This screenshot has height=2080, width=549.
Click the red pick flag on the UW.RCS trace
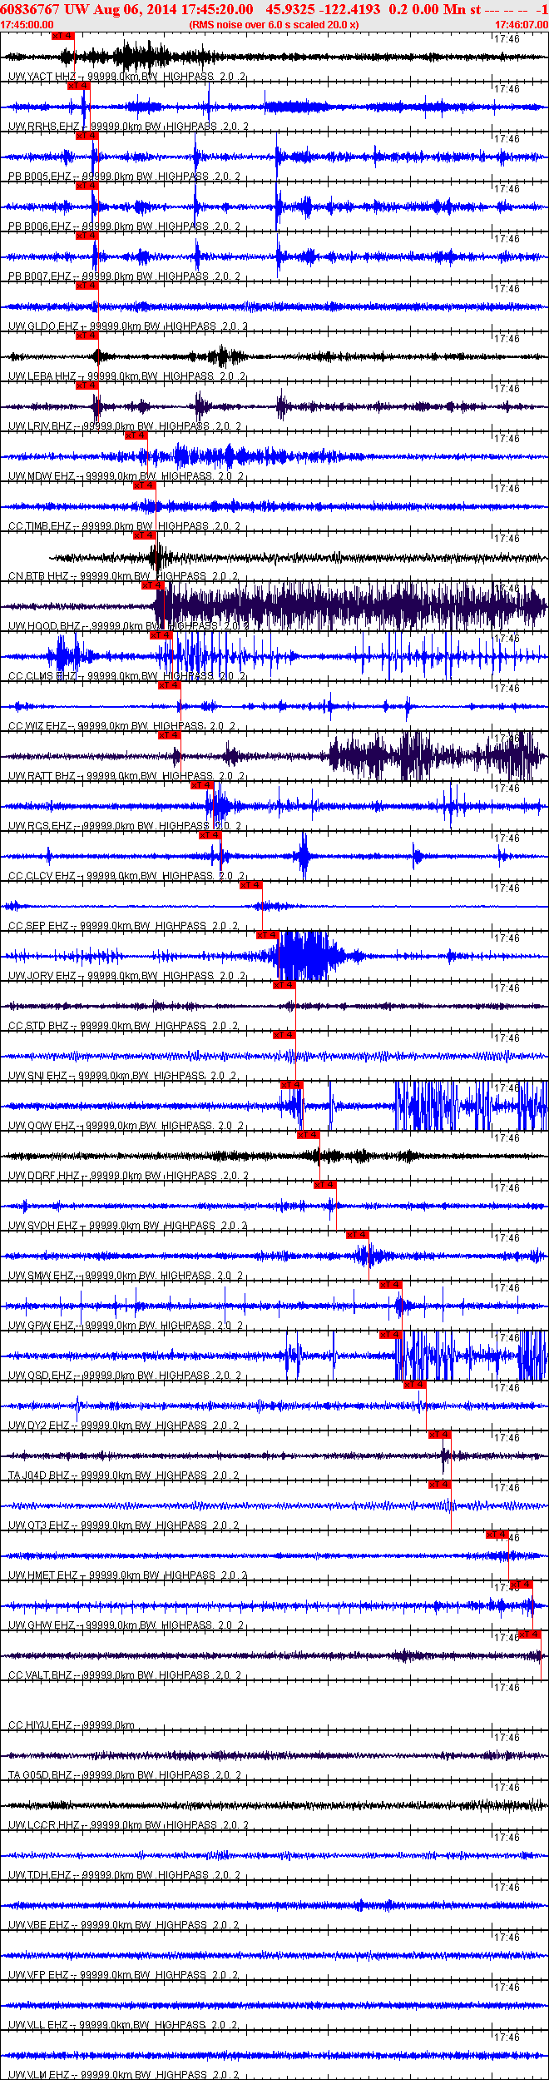click(202, 785)
